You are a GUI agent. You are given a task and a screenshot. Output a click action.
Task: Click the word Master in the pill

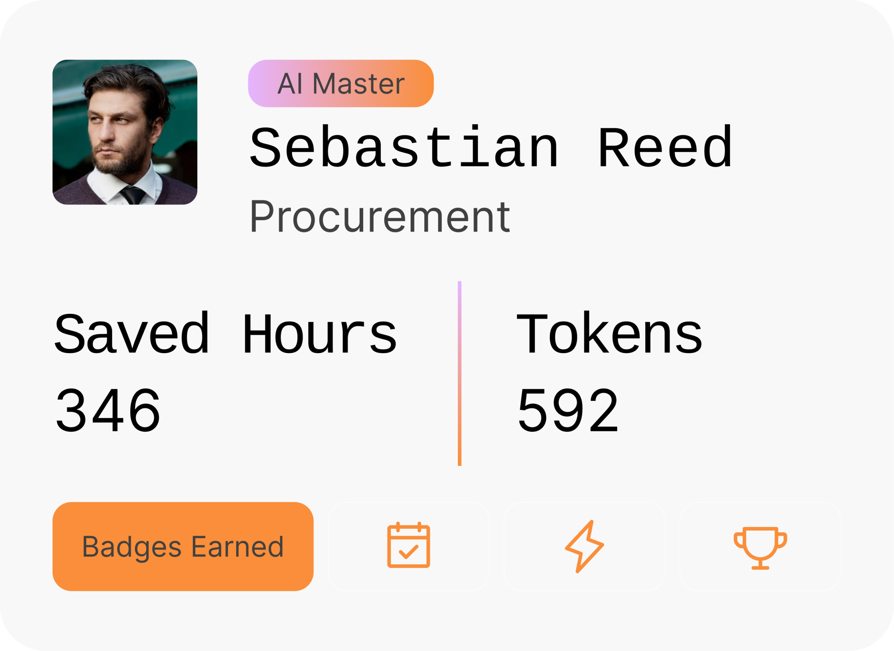pyautogui.click(x=358, y=83)
